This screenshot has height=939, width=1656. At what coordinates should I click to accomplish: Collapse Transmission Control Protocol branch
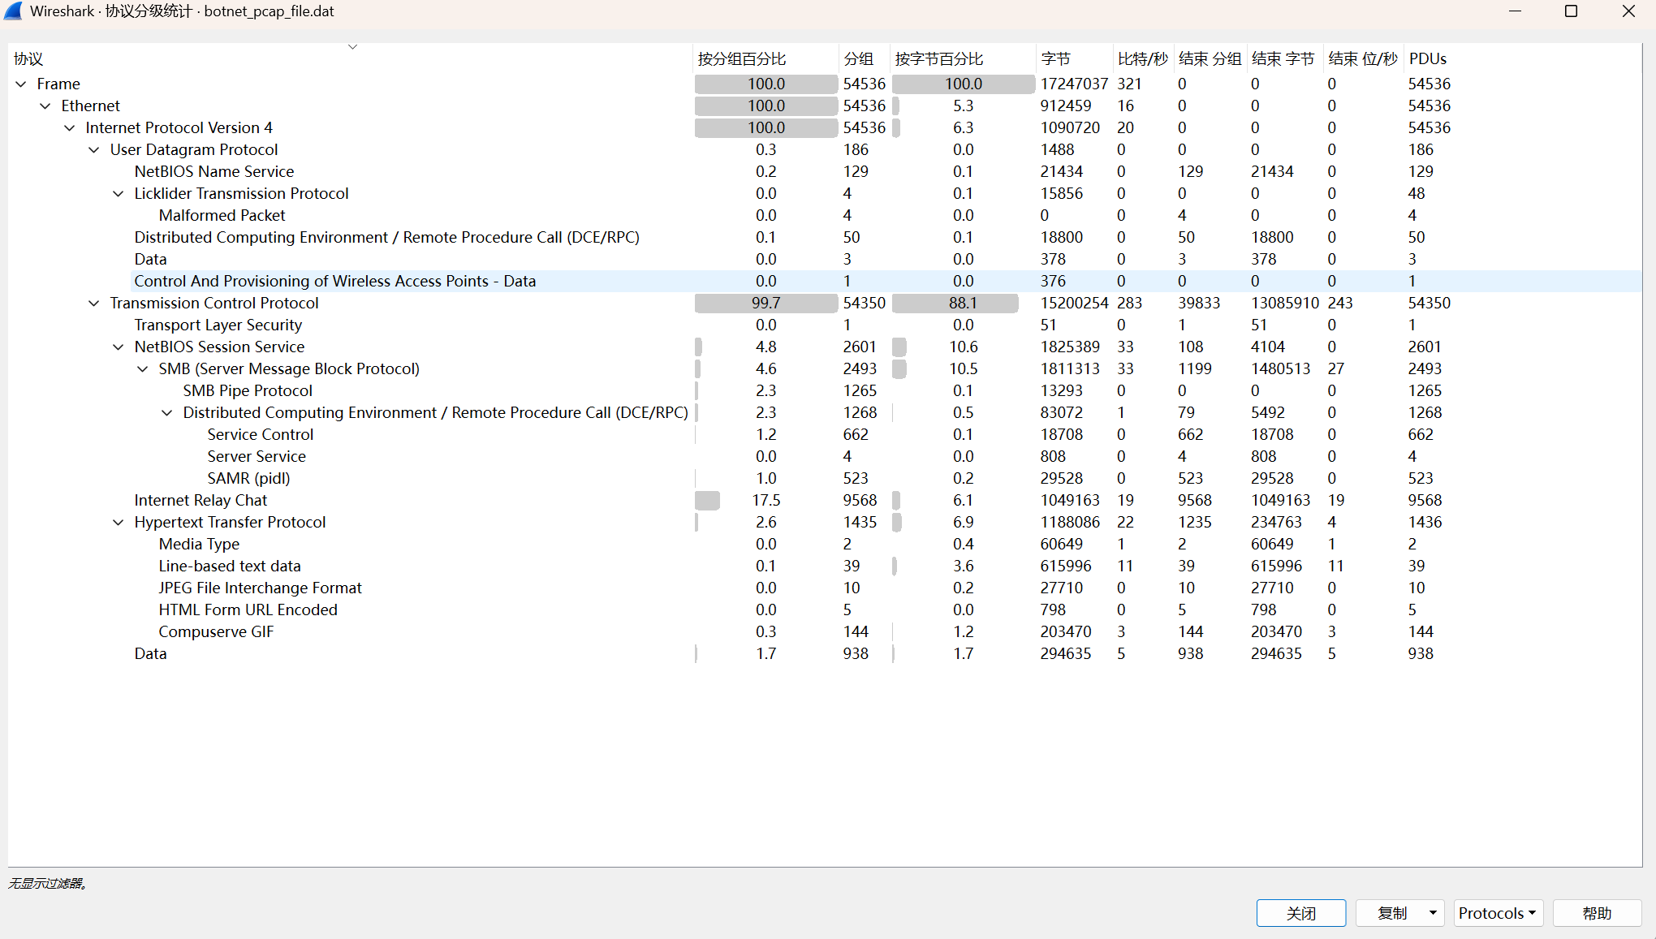pos(94,304)
